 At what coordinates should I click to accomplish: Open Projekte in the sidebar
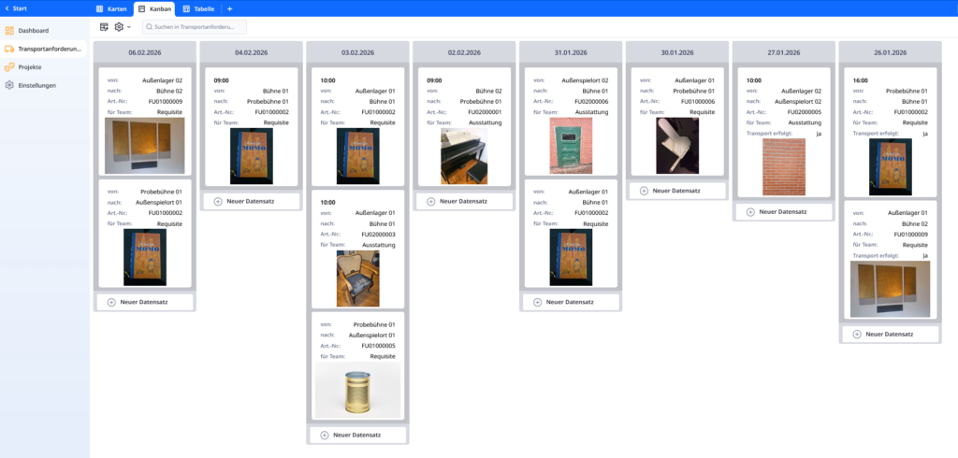(x=30, y=67)
